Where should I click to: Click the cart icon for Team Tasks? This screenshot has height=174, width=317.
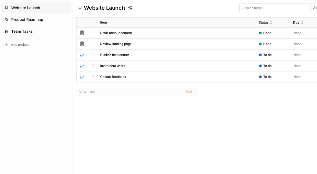click(x=6, y=31)
